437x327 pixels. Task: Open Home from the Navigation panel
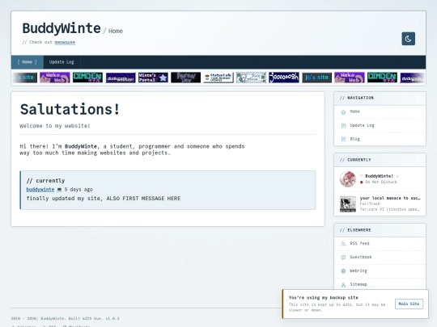(380, 111)
